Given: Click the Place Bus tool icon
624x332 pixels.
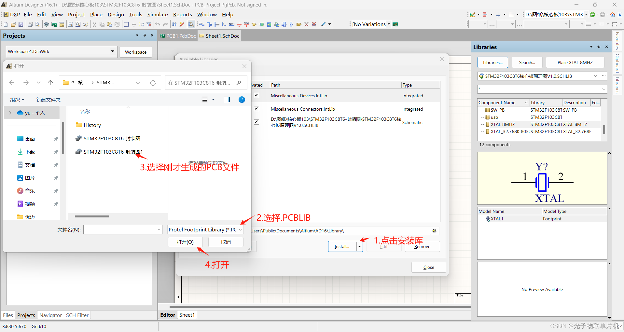Looking at the screenshot, I should tap(209, 24).
